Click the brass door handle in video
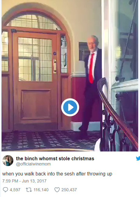Screen dimensions: 140x197 (55, 66)
